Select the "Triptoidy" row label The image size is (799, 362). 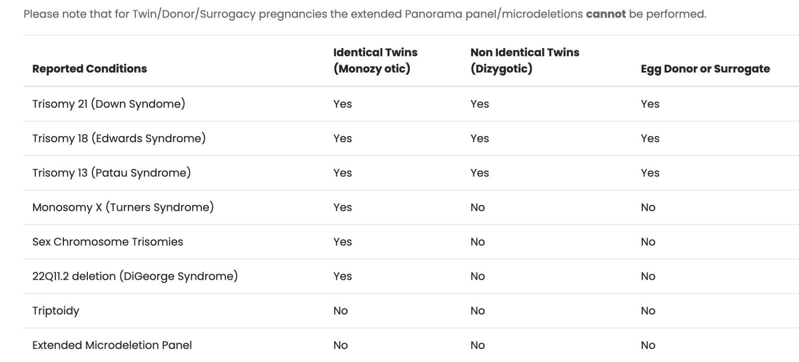click(x=55, y=311)
